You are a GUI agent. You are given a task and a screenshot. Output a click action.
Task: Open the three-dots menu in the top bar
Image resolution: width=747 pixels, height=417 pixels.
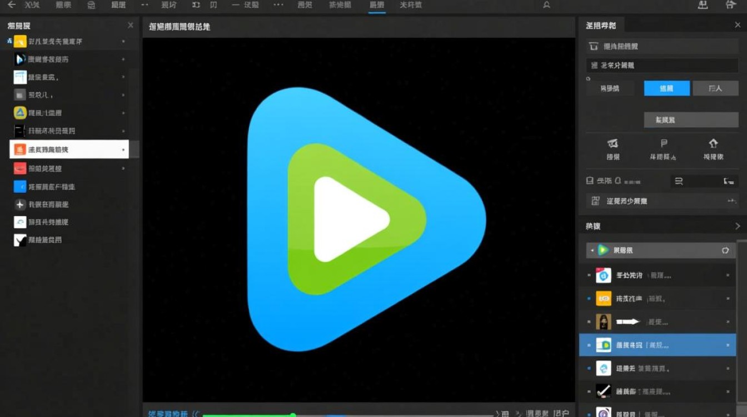278,5
